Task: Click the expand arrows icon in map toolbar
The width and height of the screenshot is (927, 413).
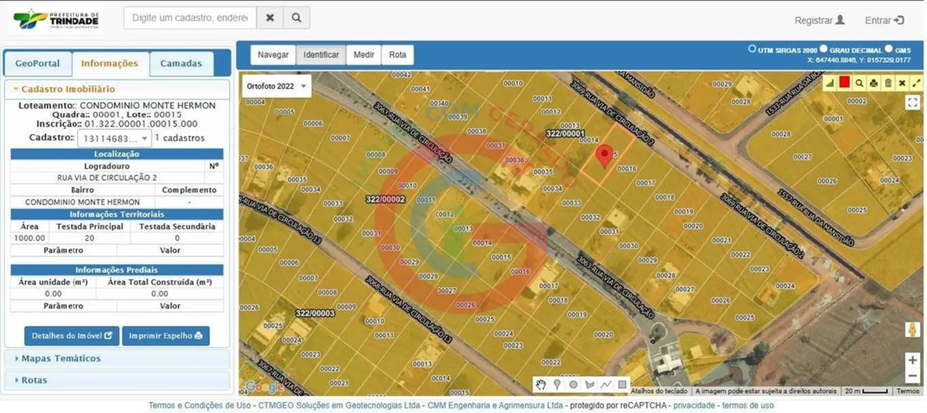Action: point(916,83)
